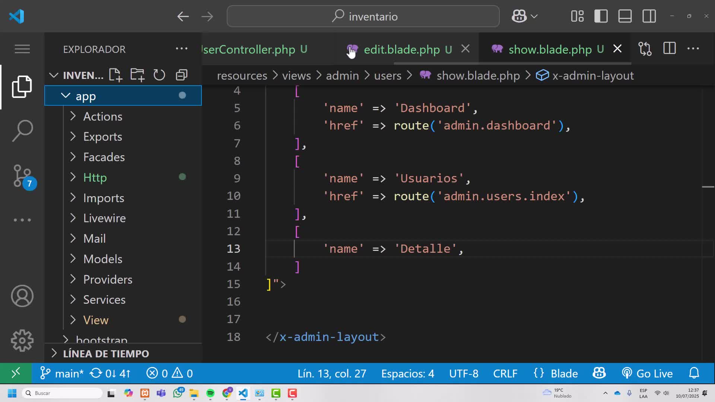Click views in the breadcrumb path
Image resolution: width=715 pixels, height=402 pixels.
coord(296,76)
